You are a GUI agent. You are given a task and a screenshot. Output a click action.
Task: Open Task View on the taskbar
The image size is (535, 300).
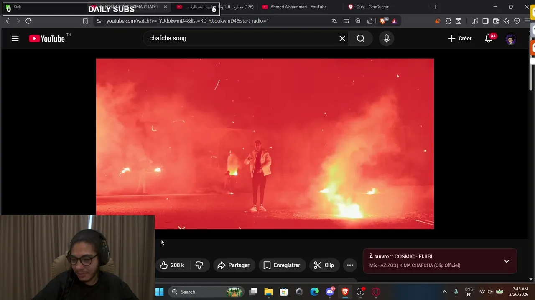(253, 292)
